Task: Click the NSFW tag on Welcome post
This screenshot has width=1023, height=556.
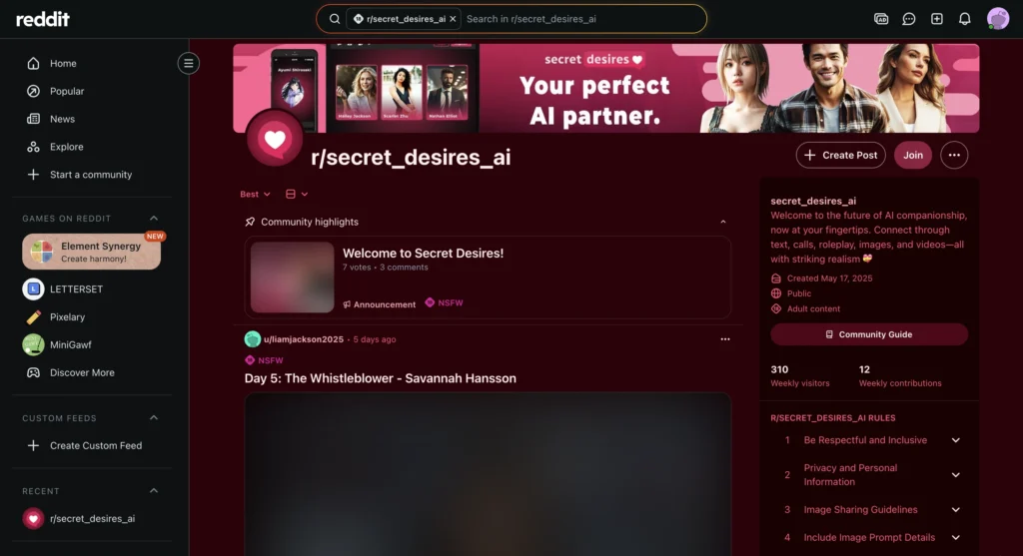Action: pyautogui.click(x=444, y=302)
